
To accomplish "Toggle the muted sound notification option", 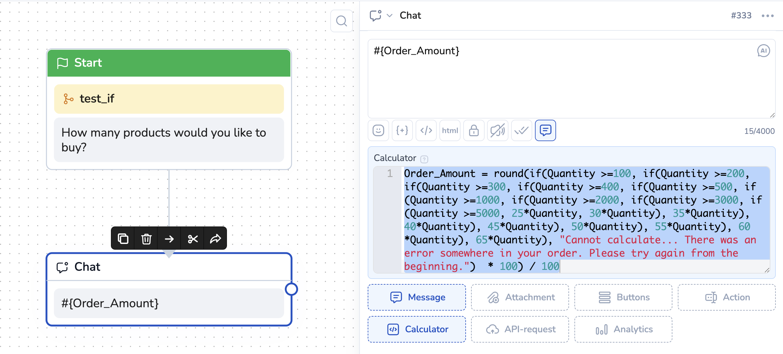I will point(497,131).
